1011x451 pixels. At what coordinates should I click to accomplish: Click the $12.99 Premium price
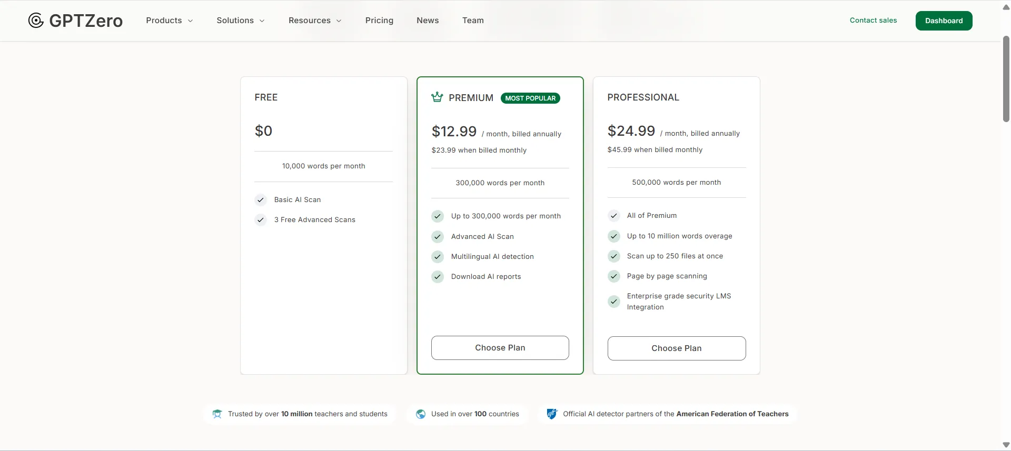click(454, 132)
